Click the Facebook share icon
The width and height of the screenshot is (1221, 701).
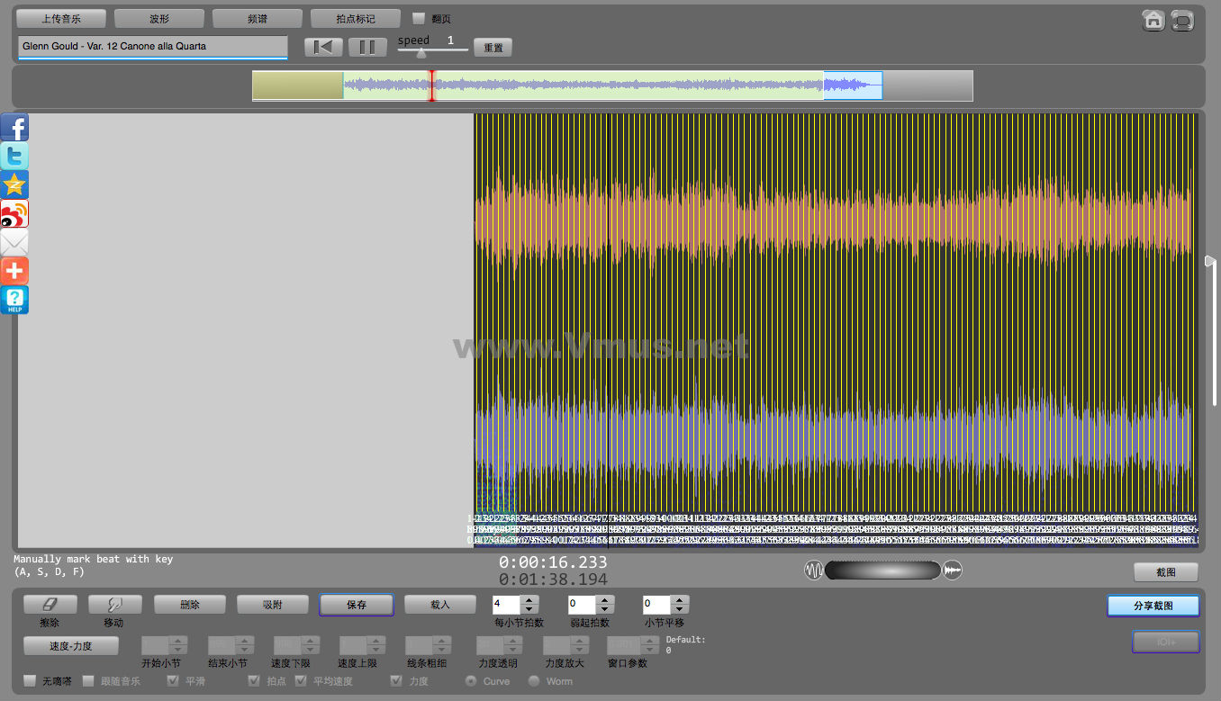click(14, 128)
